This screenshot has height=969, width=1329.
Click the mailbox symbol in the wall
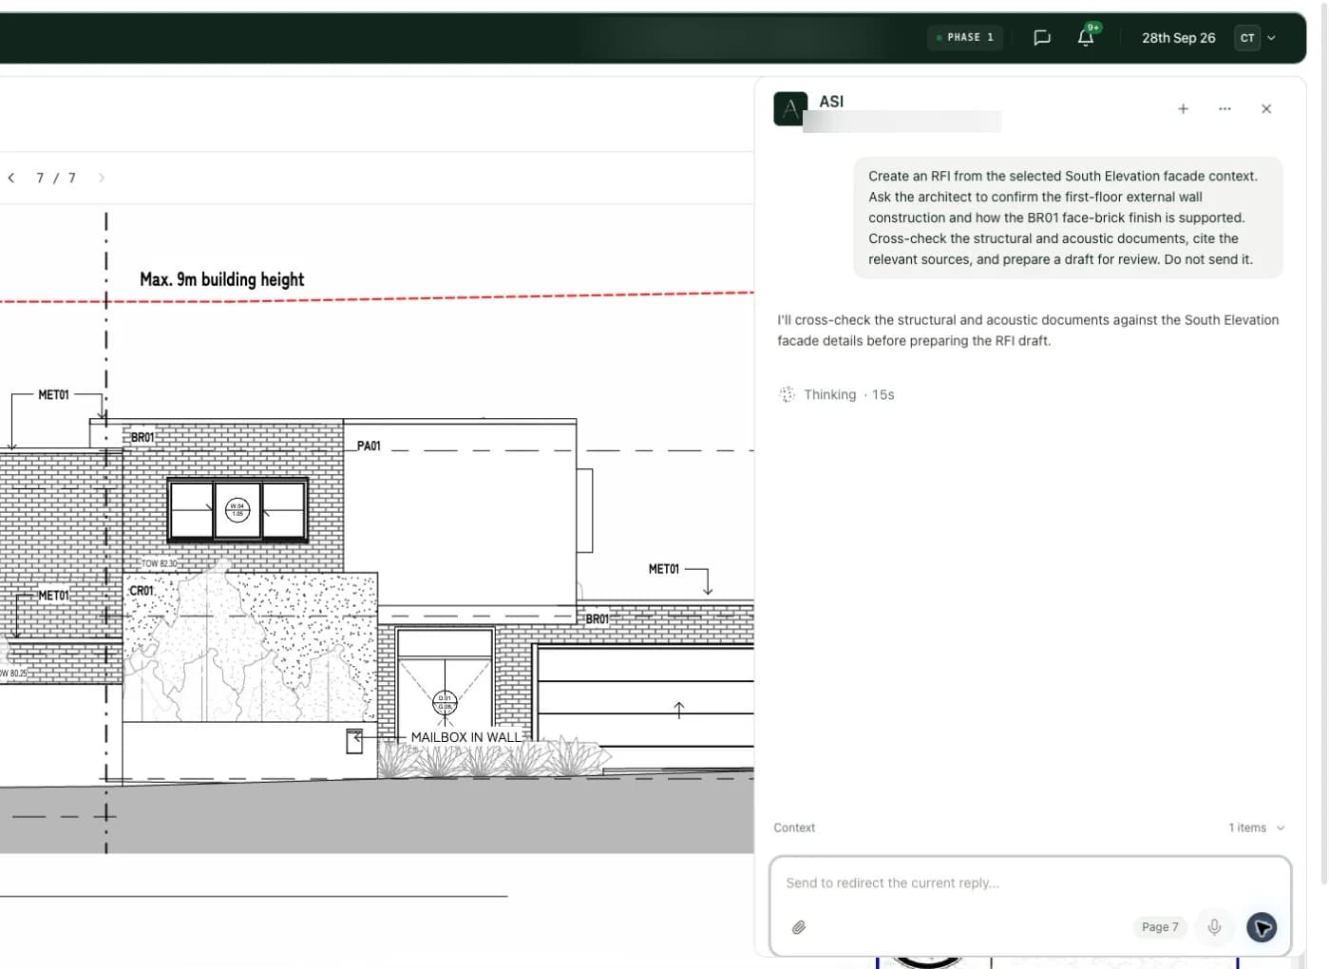coord(354,741)
